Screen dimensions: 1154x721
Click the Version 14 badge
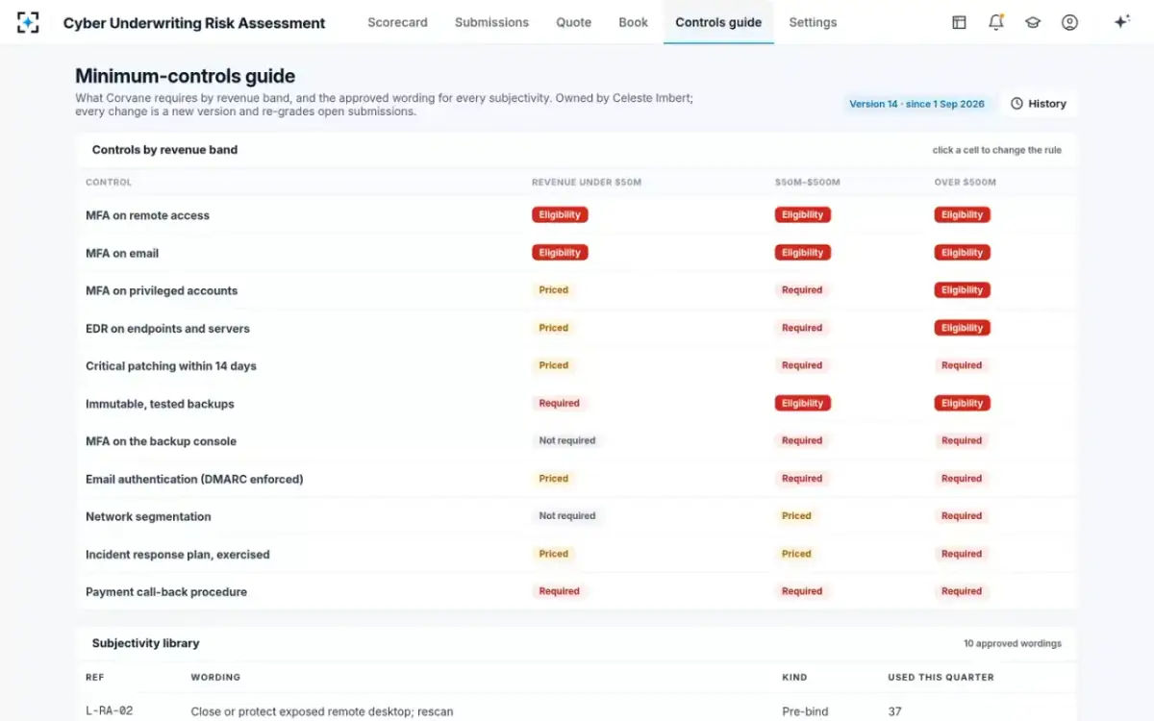(916, 104)
